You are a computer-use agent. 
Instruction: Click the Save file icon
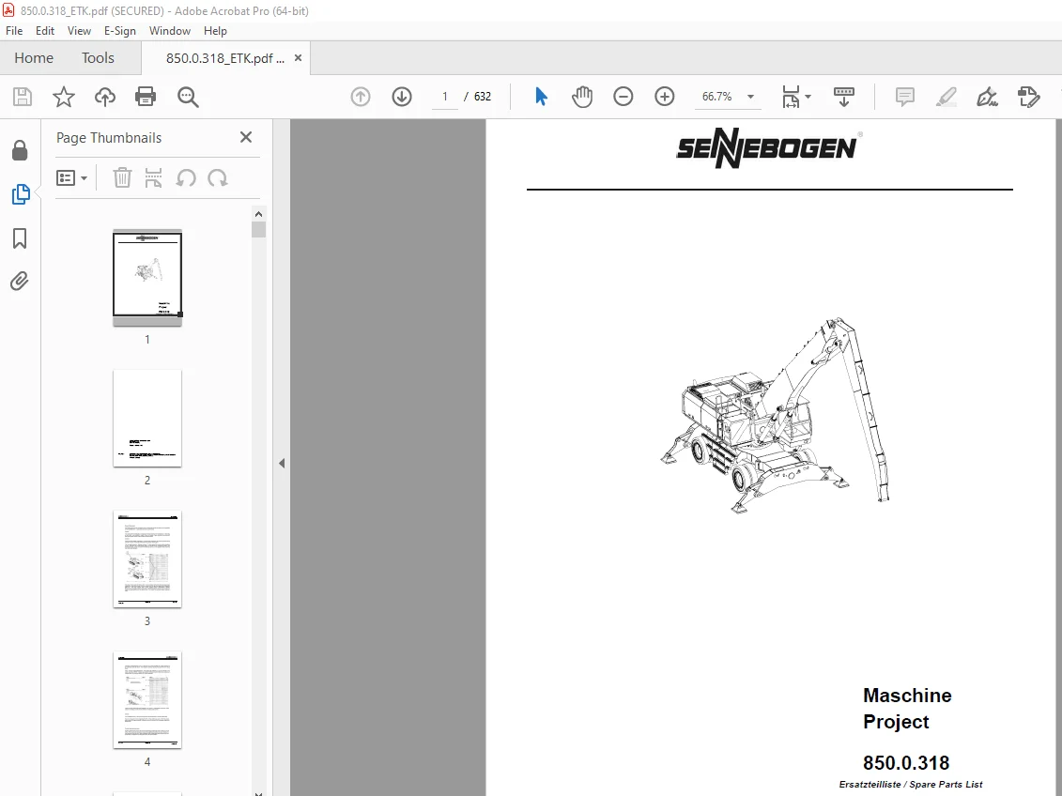[23, 97]
